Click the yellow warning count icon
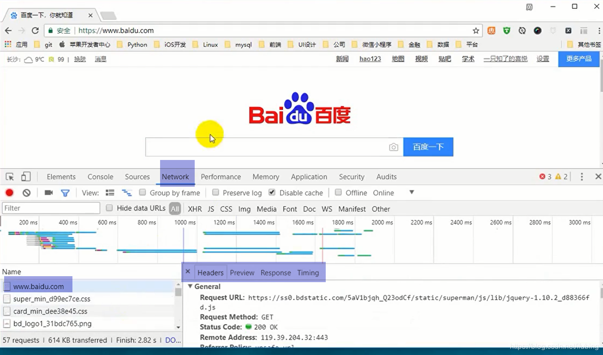Screen dimensions: 603x355 coord(558,177)
